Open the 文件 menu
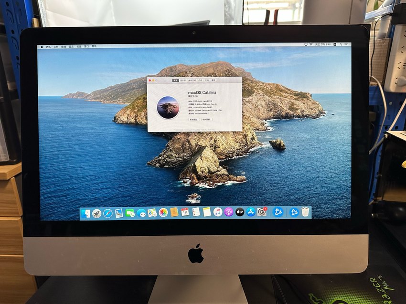Viewport: 406px width, 304px height. pyautogui.click(x=56, y=47)
